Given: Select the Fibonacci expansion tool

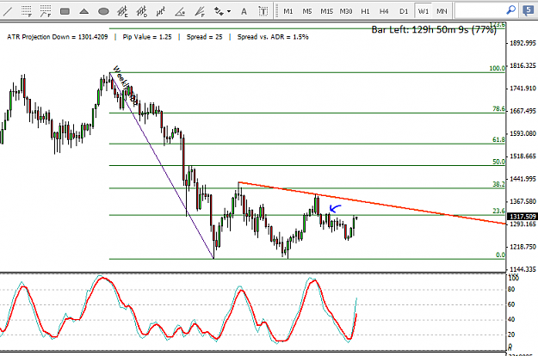Looking at the screenshot, I should coord(46,12).
